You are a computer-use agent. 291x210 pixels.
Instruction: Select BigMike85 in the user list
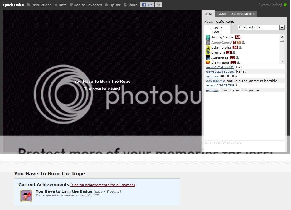[220, 63]
